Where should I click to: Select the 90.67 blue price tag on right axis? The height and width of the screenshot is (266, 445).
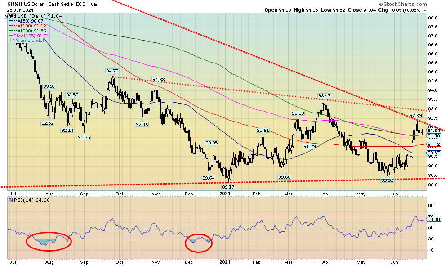433,153
